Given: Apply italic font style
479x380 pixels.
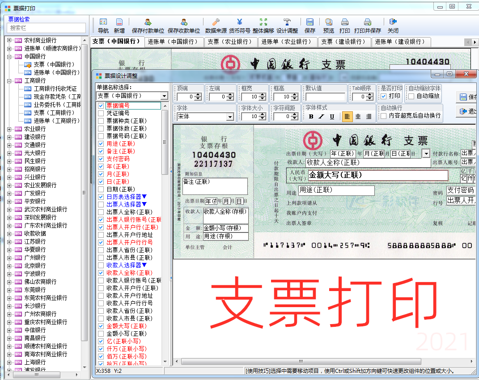Looking at the screenshot, I should coord(322,116).
